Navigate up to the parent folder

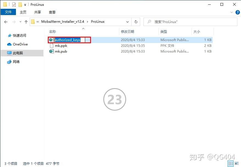pos(26,22)
